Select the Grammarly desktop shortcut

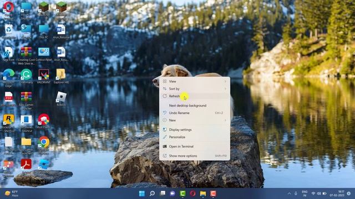coord(26,76)
